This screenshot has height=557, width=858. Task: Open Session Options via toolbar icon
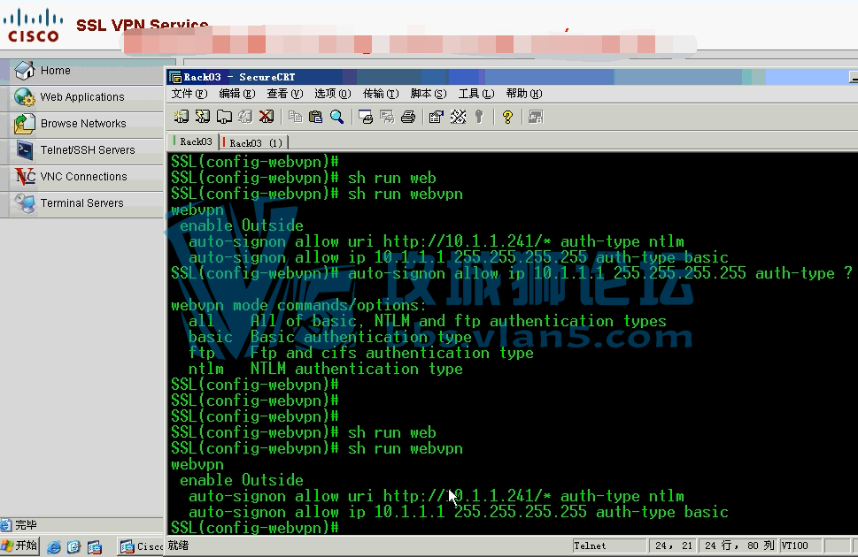[x=434, y=116]
